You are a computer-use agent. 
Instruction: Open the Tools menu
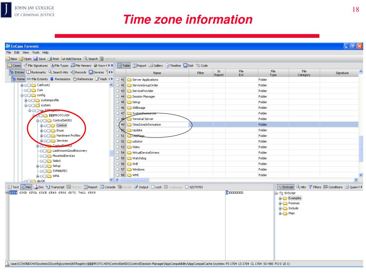pos(36,52)
